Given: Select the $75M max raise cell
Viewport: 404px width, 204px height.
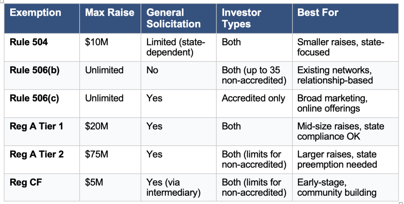Looking at the screenshot, I should tap(96, 154).
